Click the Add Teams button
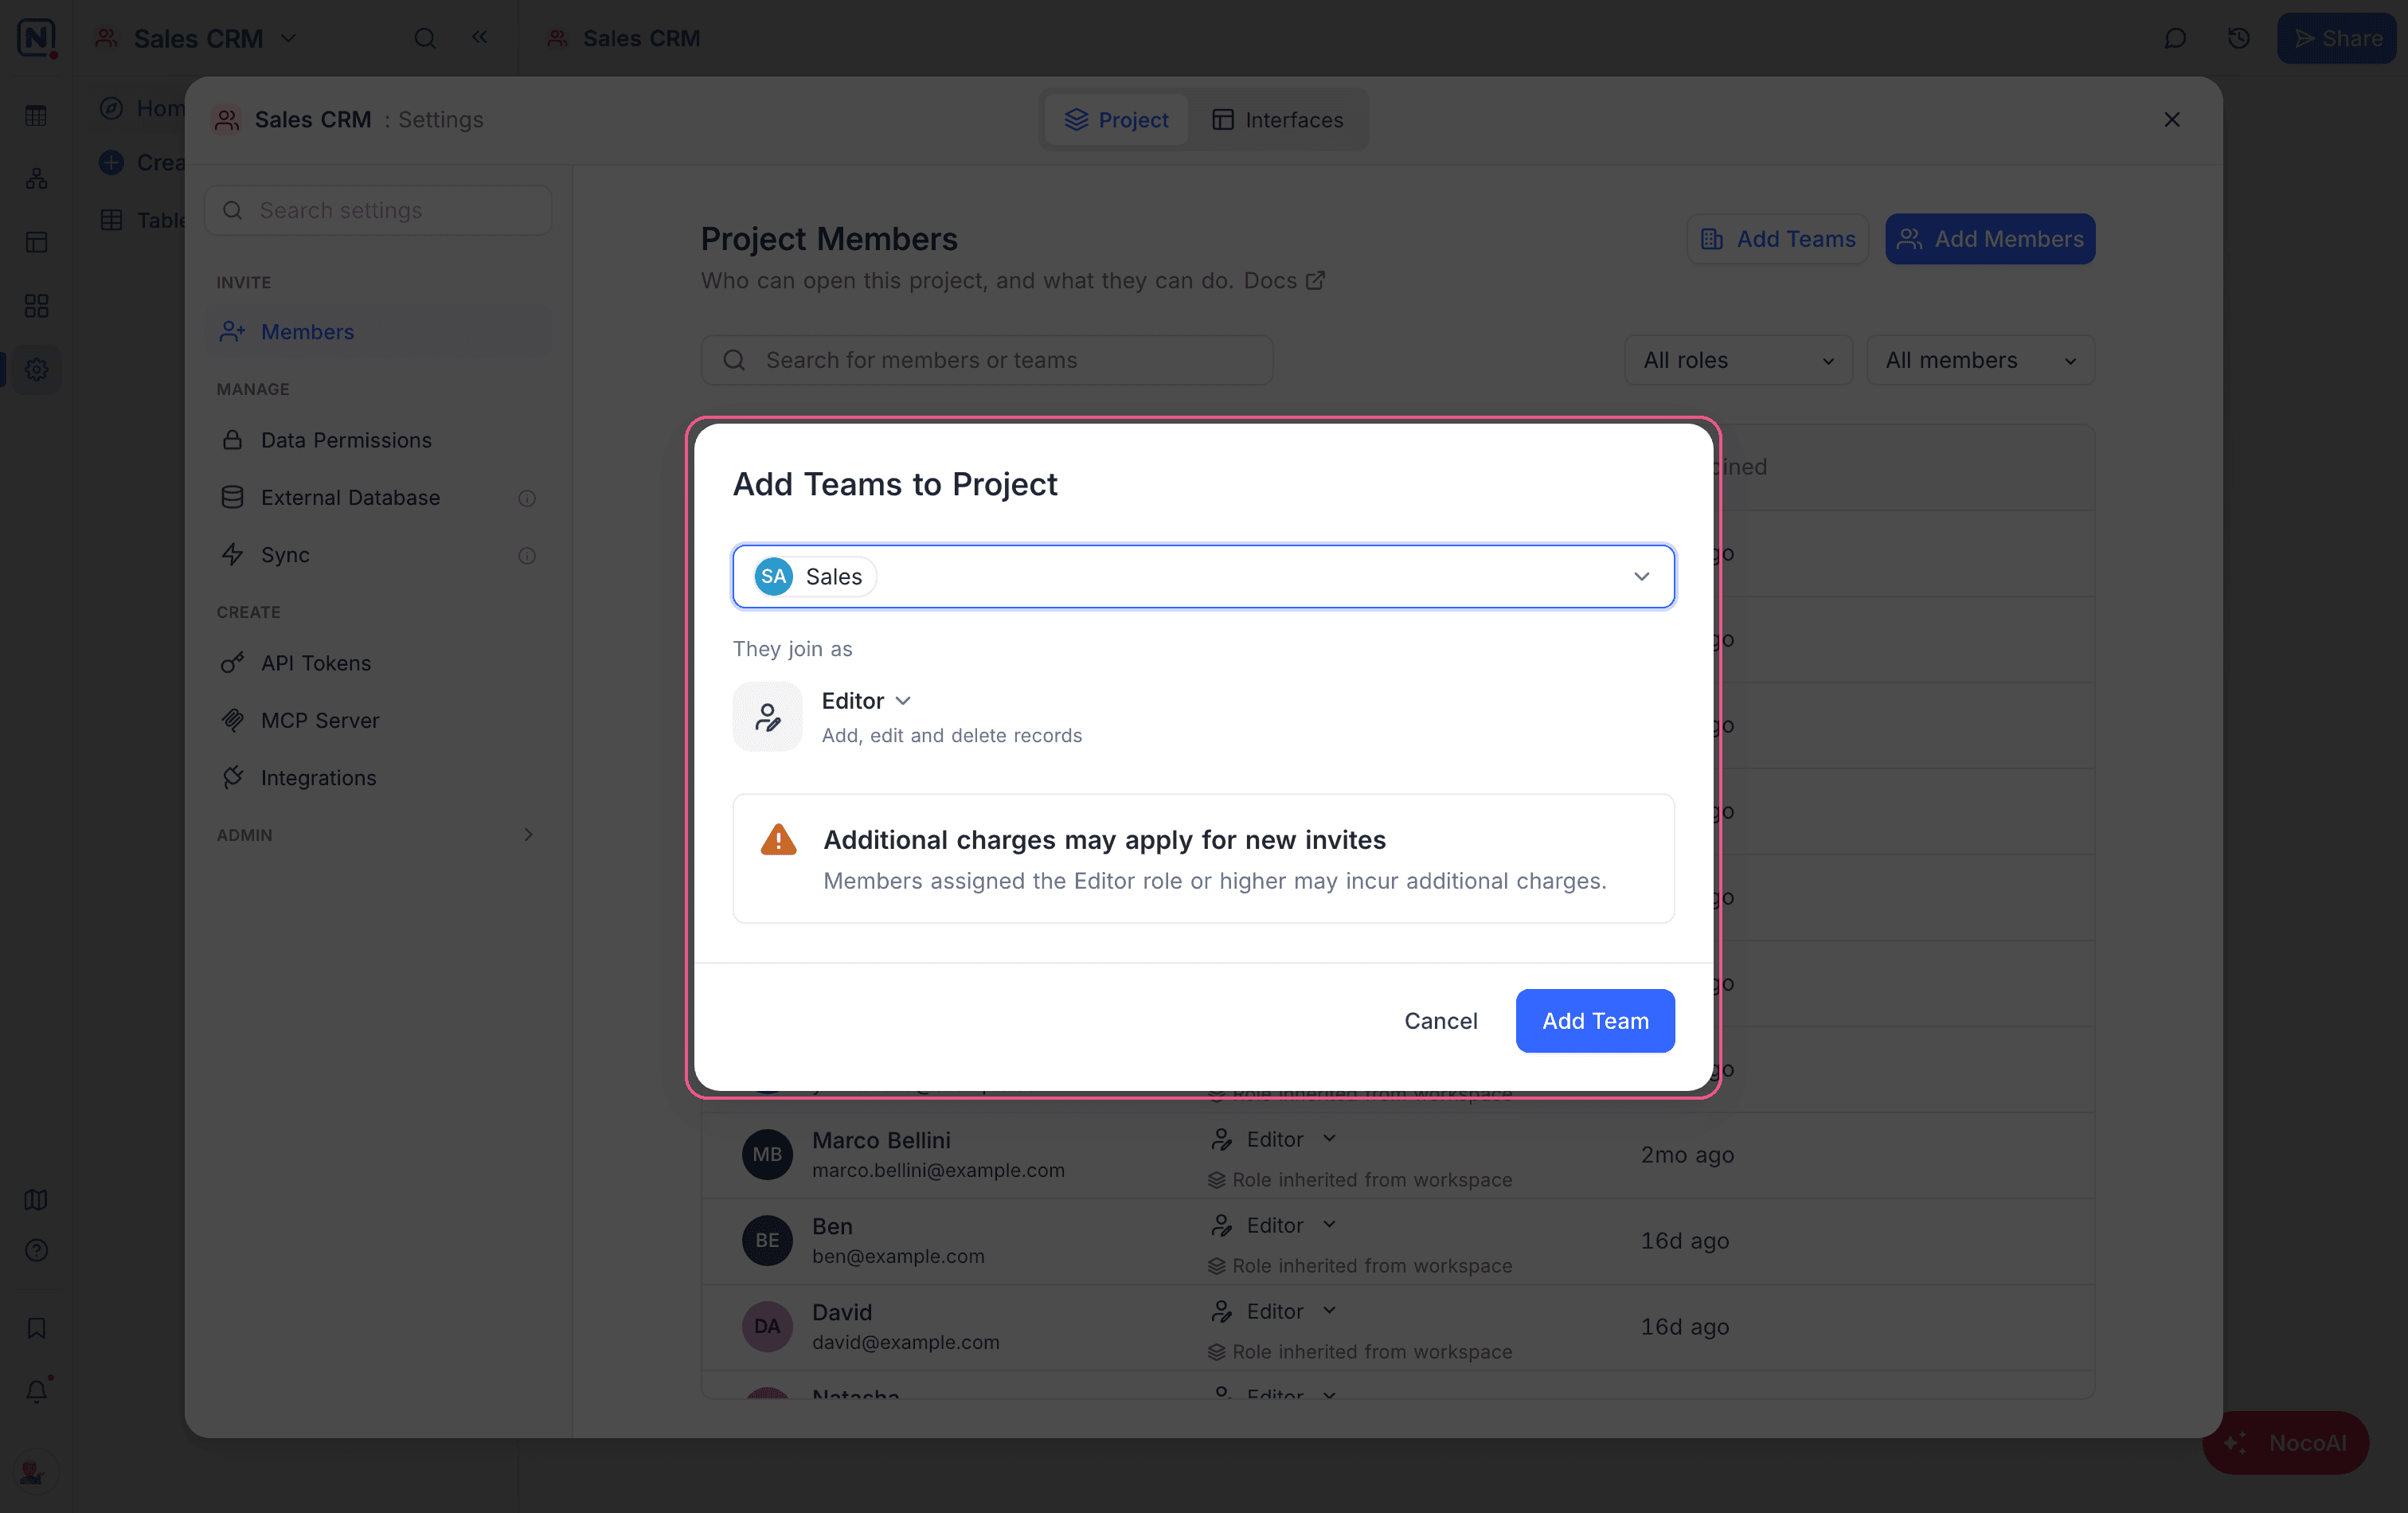The height and width of the screenshot is (1513, 2408). pos(1777,239)
